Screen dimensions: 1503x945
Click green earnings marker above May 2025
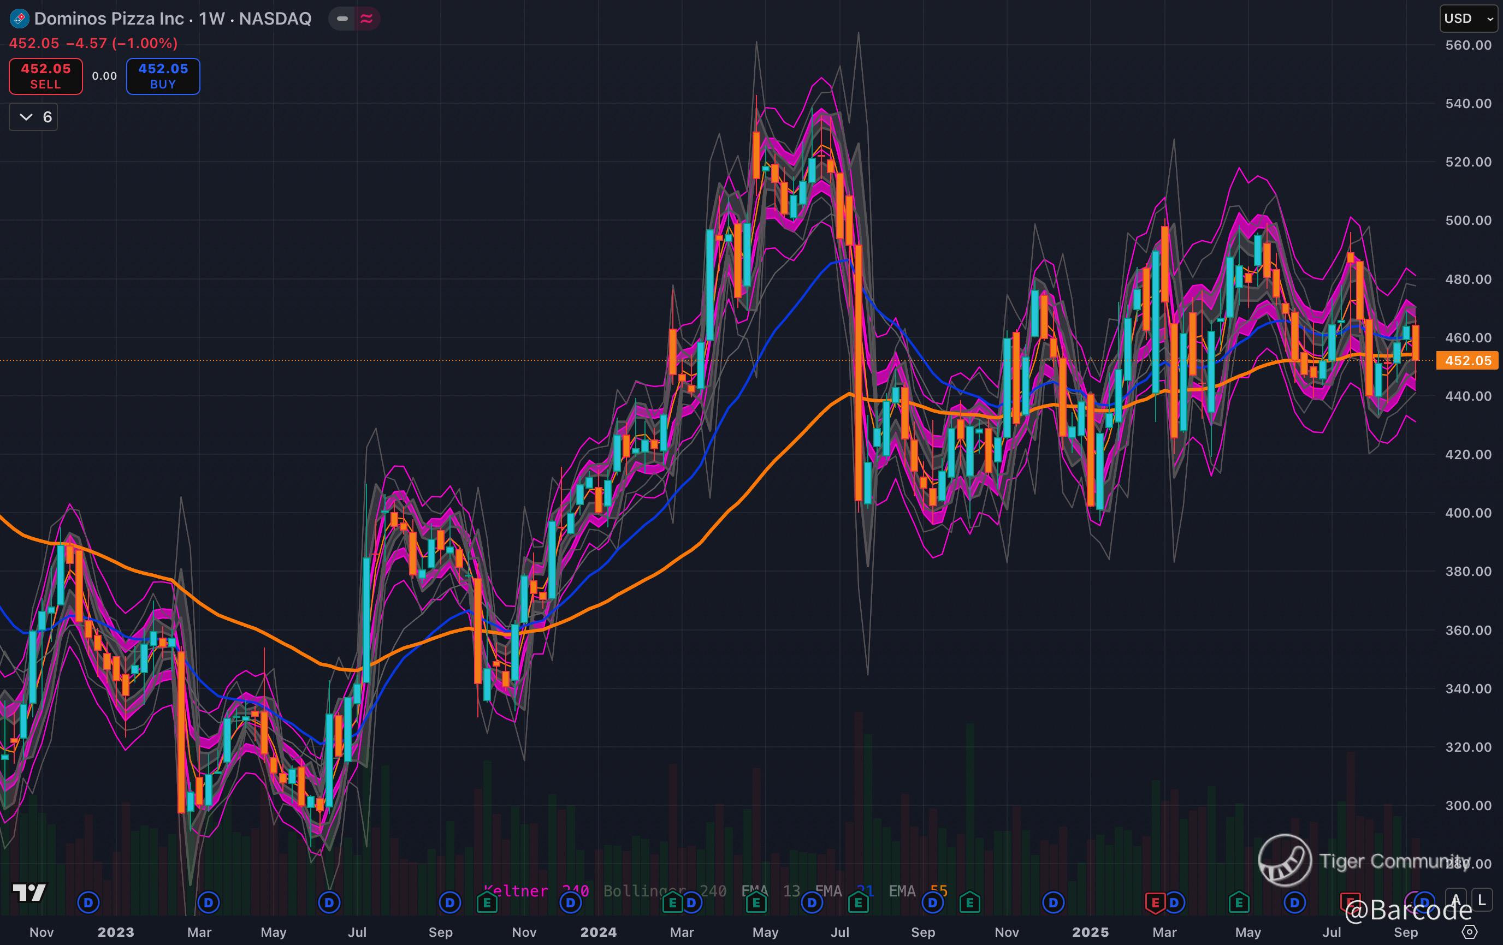tap(1239, 902)
